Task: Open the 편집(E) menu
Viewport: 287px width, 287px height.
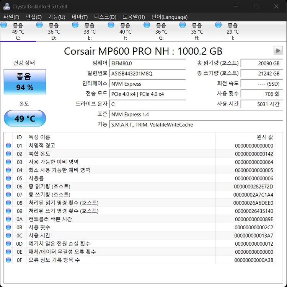Action: click(34, 17)
